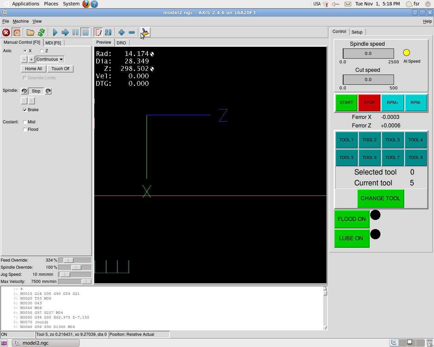Open the Machine menu
The image size is (434, 347).
(21, 21)
